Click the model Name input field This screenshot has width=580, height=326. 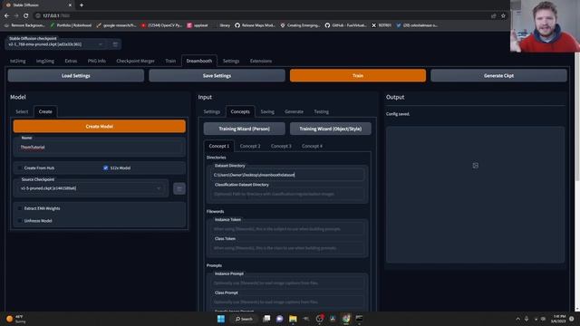point(99,147)
